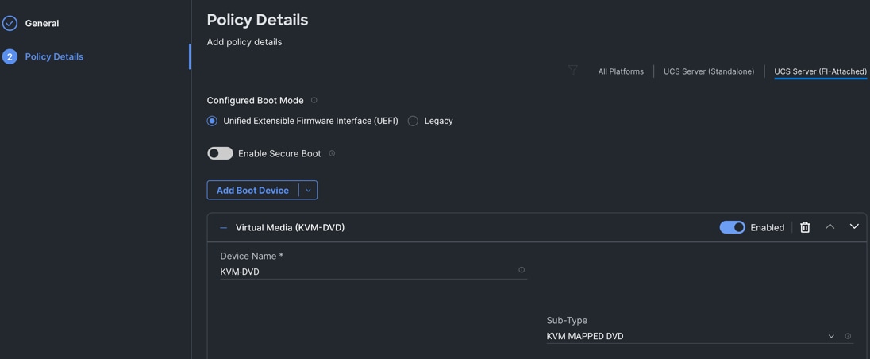Screen dimensions: 870x359
Task: Switch to UCS Server (Standalone) tab
Action: point(709,71)
